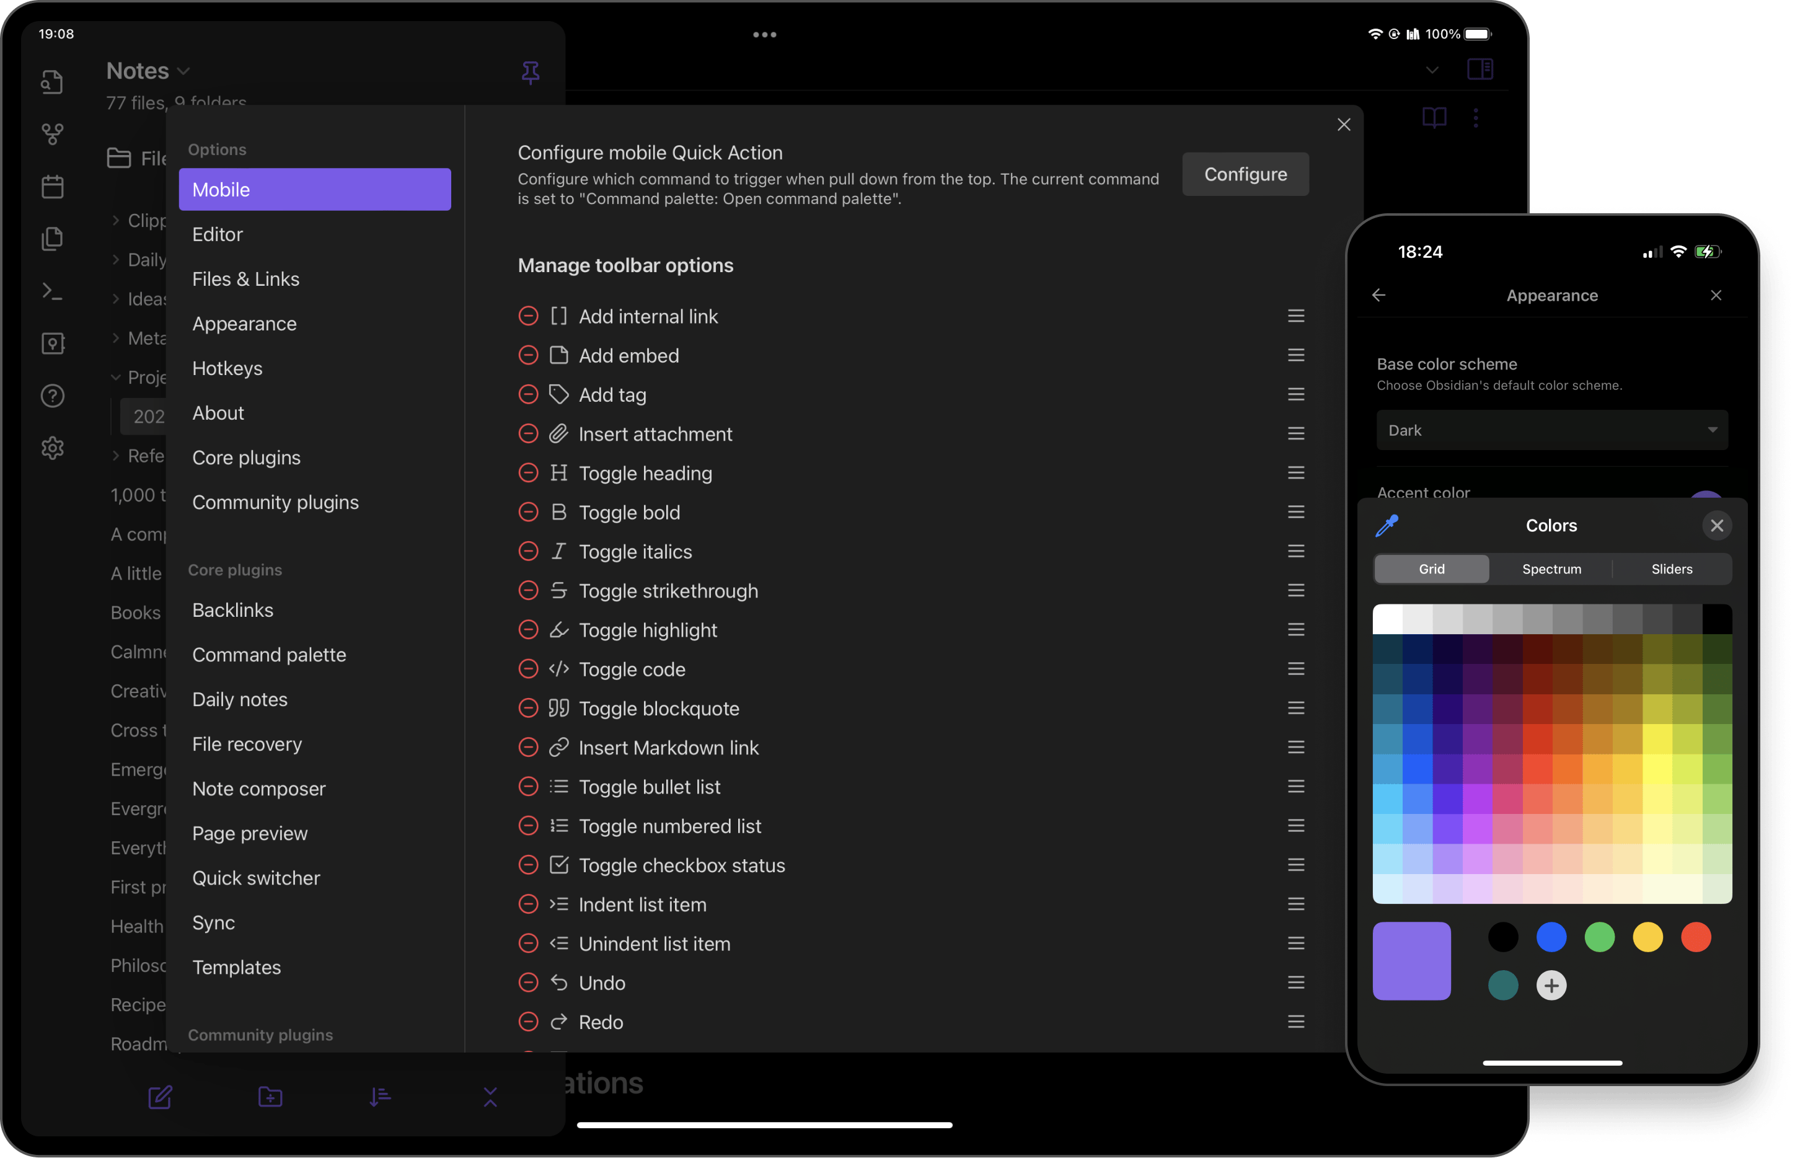Remove Insert Markdown link from toolbar
The image size is (1795, 1158).
(529, 748)
